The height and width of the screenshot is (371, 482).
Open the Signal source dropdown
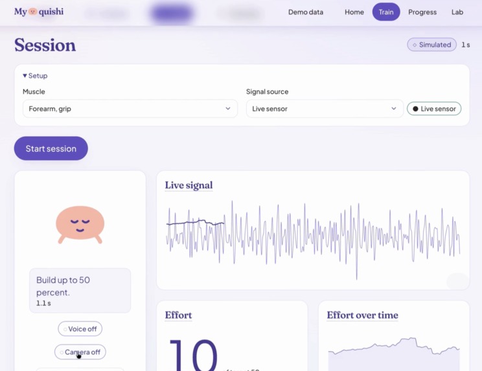[325, 108]
